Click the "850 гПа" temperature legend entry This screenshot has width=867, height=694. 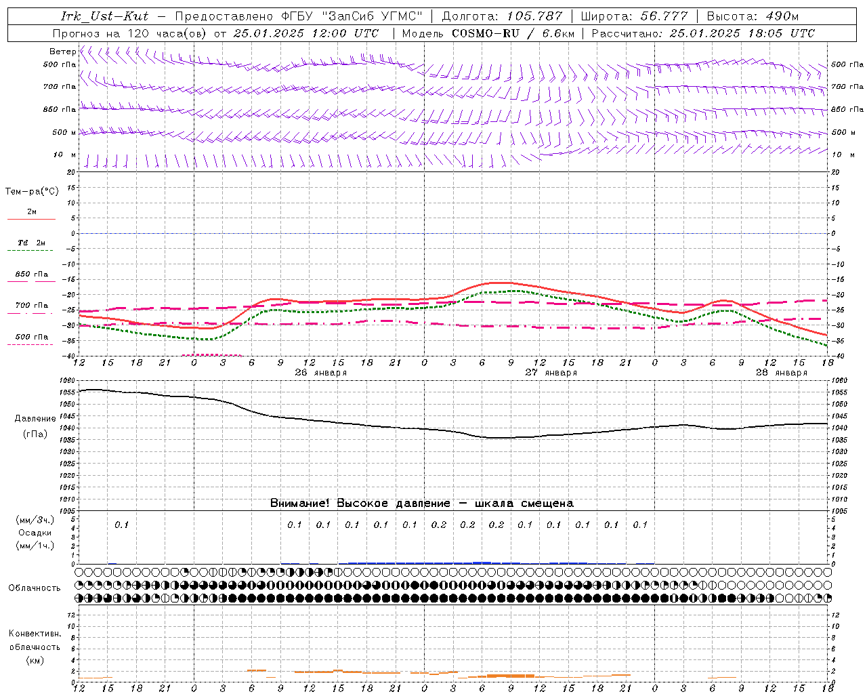tap(31, 274)
